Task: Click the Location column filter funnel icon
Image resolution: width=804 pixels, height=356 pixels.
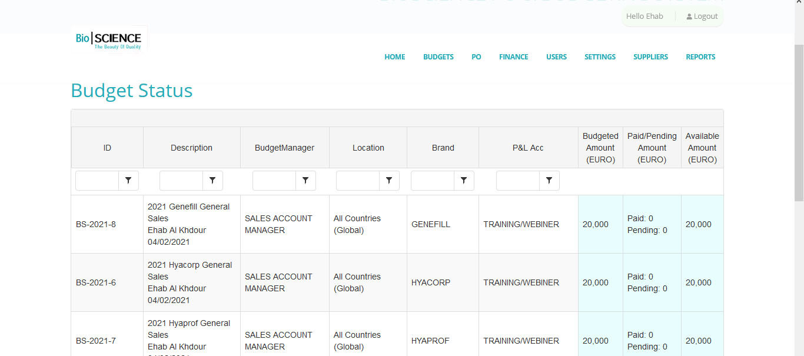Action: click(x=389, y=181)
